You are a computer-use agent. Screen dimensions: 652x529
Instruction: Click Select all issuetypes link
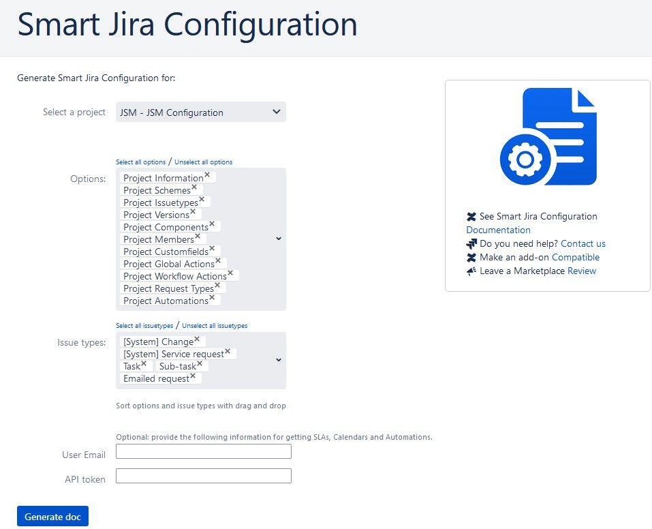144,325
